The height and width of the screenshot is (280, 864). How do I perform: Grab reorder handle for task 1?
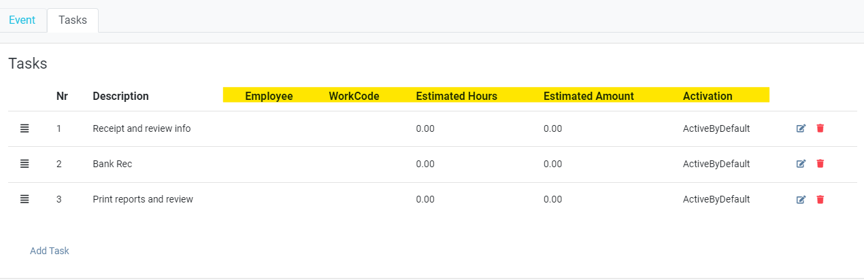point(24,128)
